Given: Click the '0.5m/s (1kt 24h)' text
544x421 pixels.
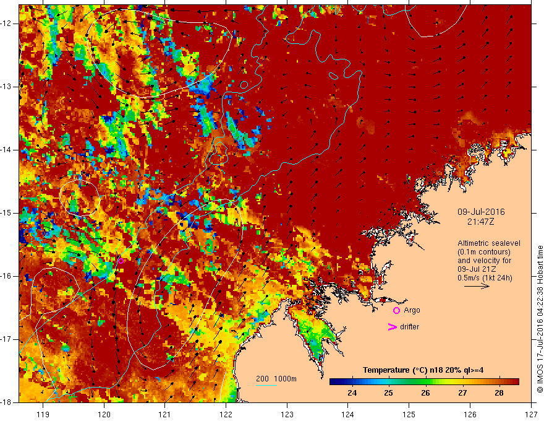Looking at the screenshot, I should coord(485,278).
